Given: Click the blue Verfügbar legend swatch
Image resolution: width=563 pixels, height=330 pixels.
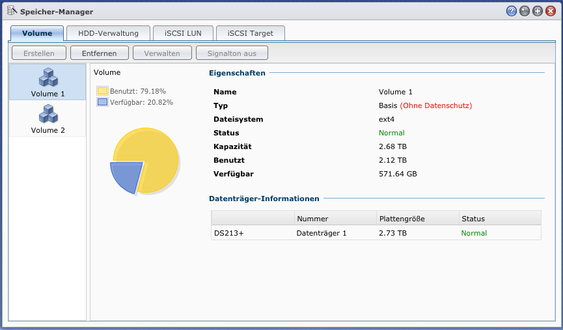Looking at the screenshot, I should [102, 102].
